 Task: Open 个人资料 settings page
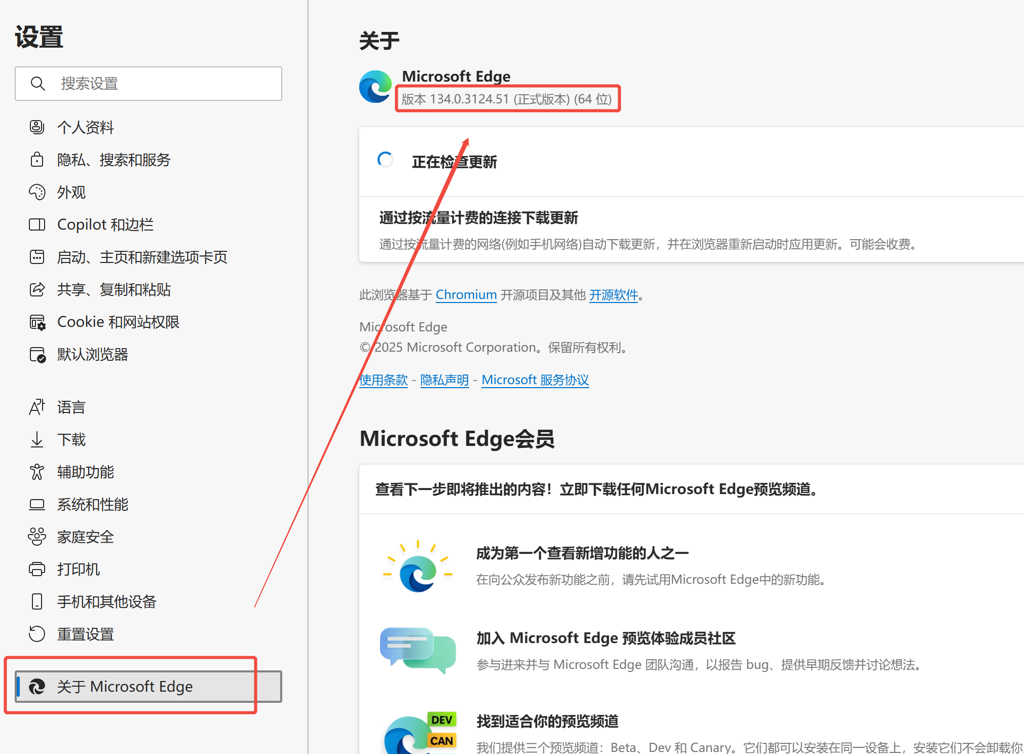(86, 127)
